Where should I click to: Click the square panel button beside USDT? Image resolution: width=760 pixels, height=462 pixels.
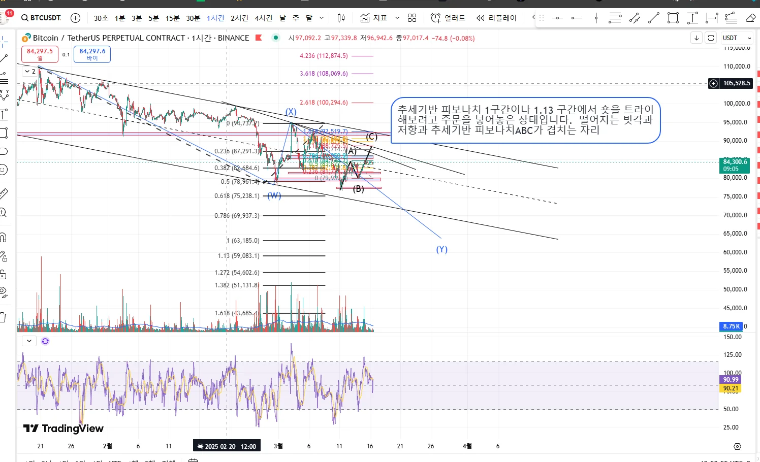(x=711, y=38)
